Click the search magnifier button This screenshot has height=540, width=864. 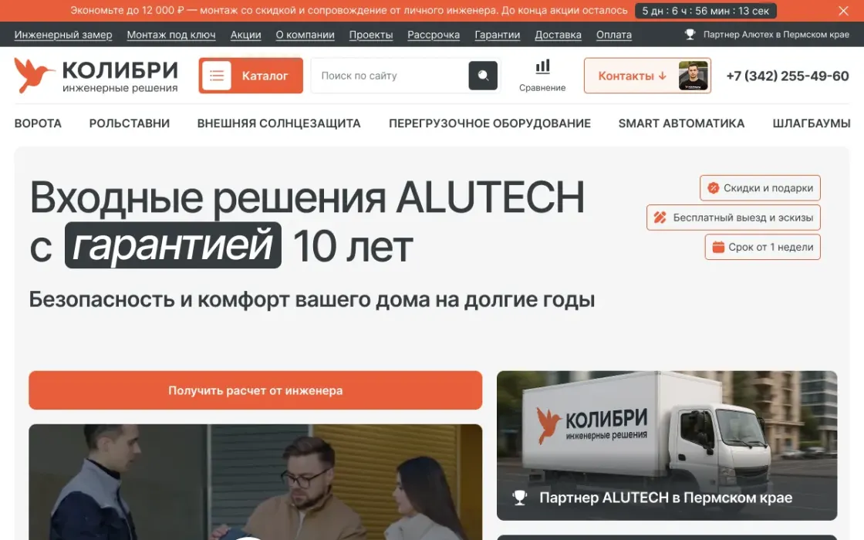[x=483, y=76]
